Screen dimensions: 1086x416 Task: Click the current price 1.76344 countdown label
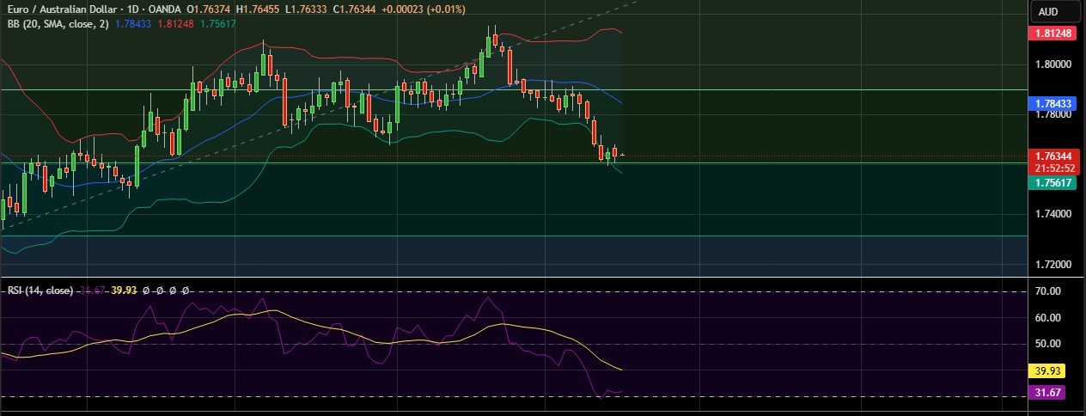(x=1052, y=162)
